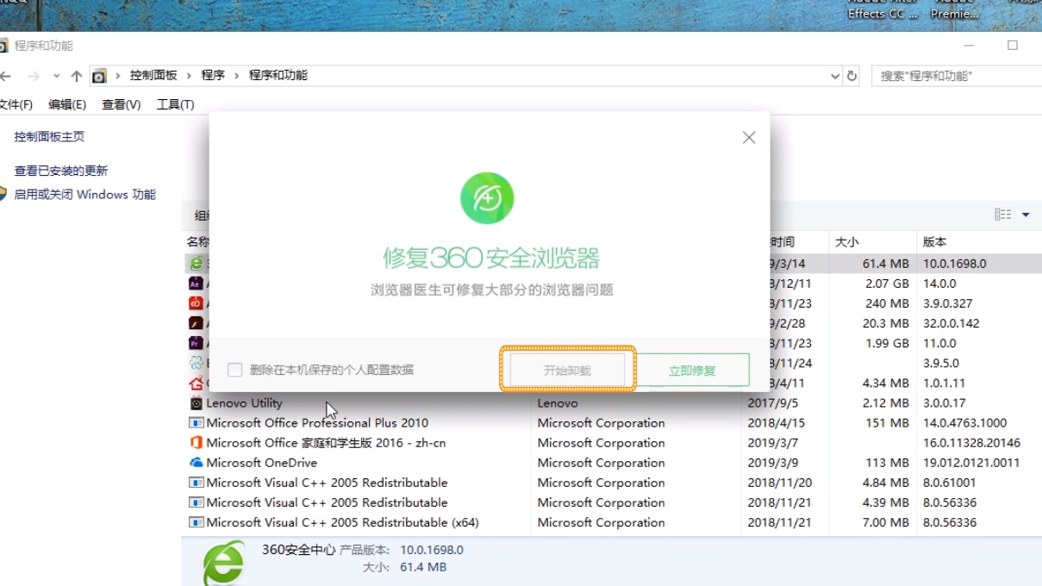Tick the 删除在本机保存的个人配置数据 checkbox
Viewport: 1042px width, 586px height.
234,370
